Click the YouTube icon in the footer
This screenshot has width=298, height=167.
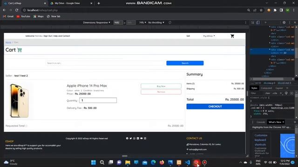tap(142, 138)
